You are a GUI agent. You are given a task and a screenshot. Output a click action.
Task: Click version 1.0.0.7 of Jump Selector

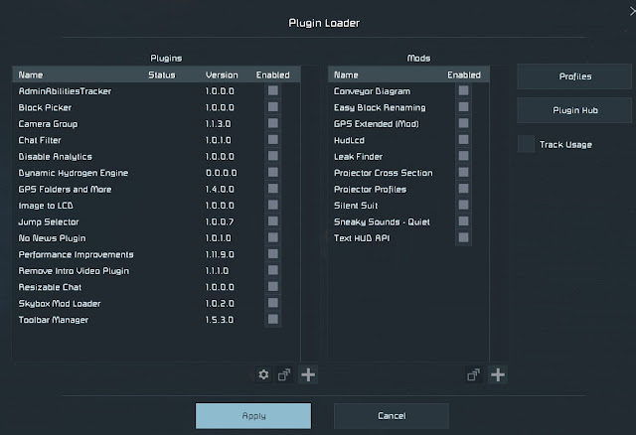(220, 221)
